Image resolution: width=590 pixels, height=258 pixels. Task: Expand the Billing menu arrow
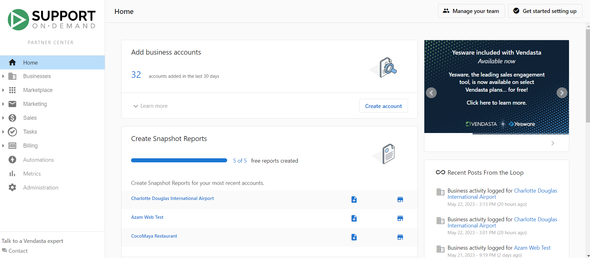click(3, 146)
